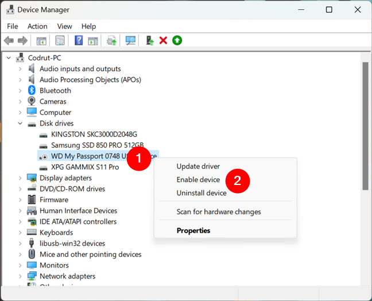Open the Help menu

click(x=89, y=26)
